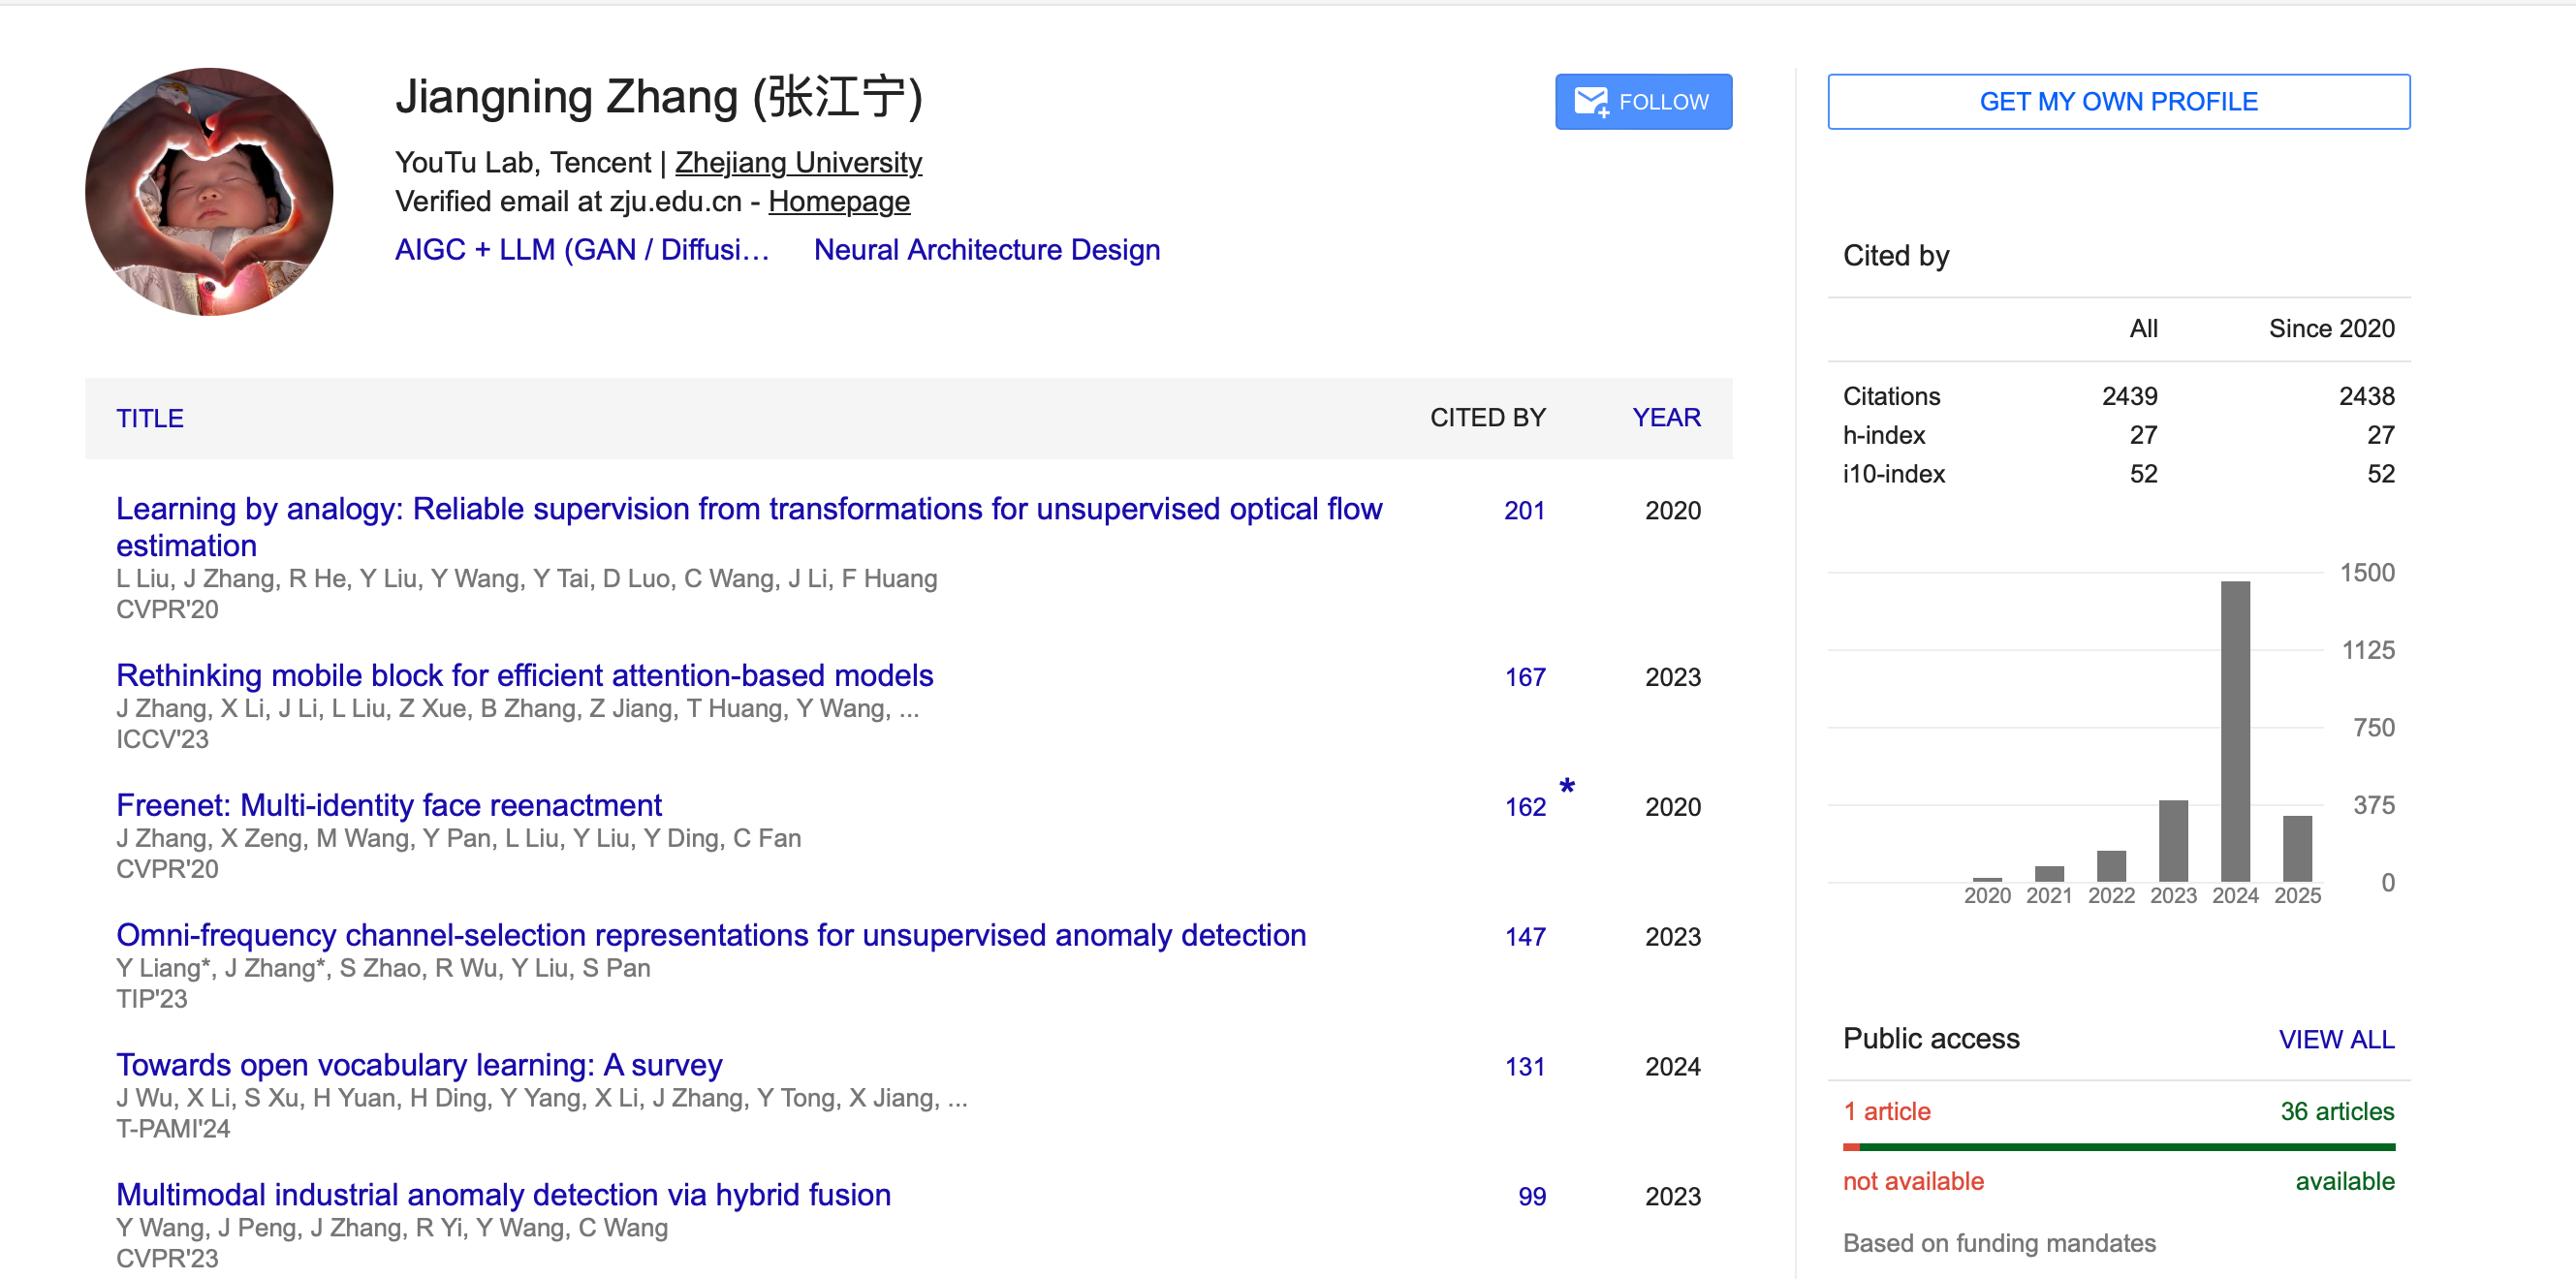Click the Follow envelope icon
Screen dimensions: 2576x1279
point(1590,102)
